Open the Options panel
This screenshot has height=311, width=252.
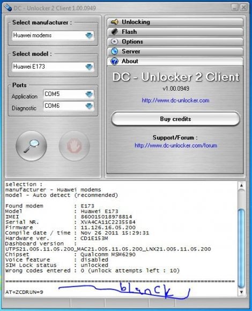(175, 42)
